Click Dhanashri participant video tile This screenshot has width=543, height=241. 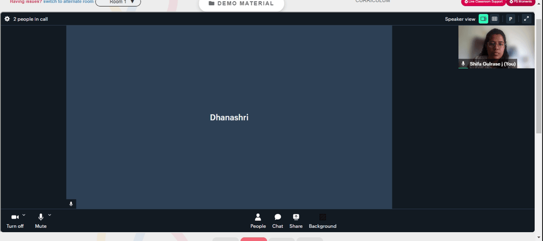click(x=229, y=117)
